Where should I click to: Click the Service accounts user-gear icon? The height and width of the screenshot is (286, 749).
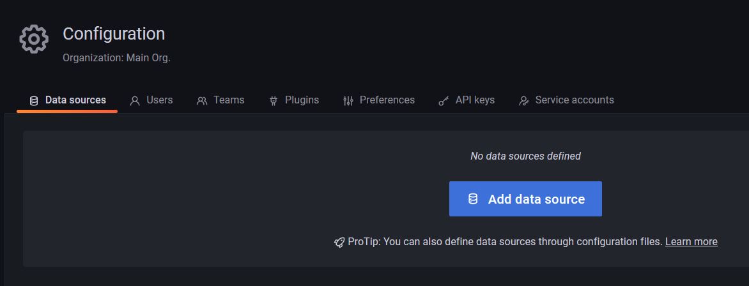point(524,101)
